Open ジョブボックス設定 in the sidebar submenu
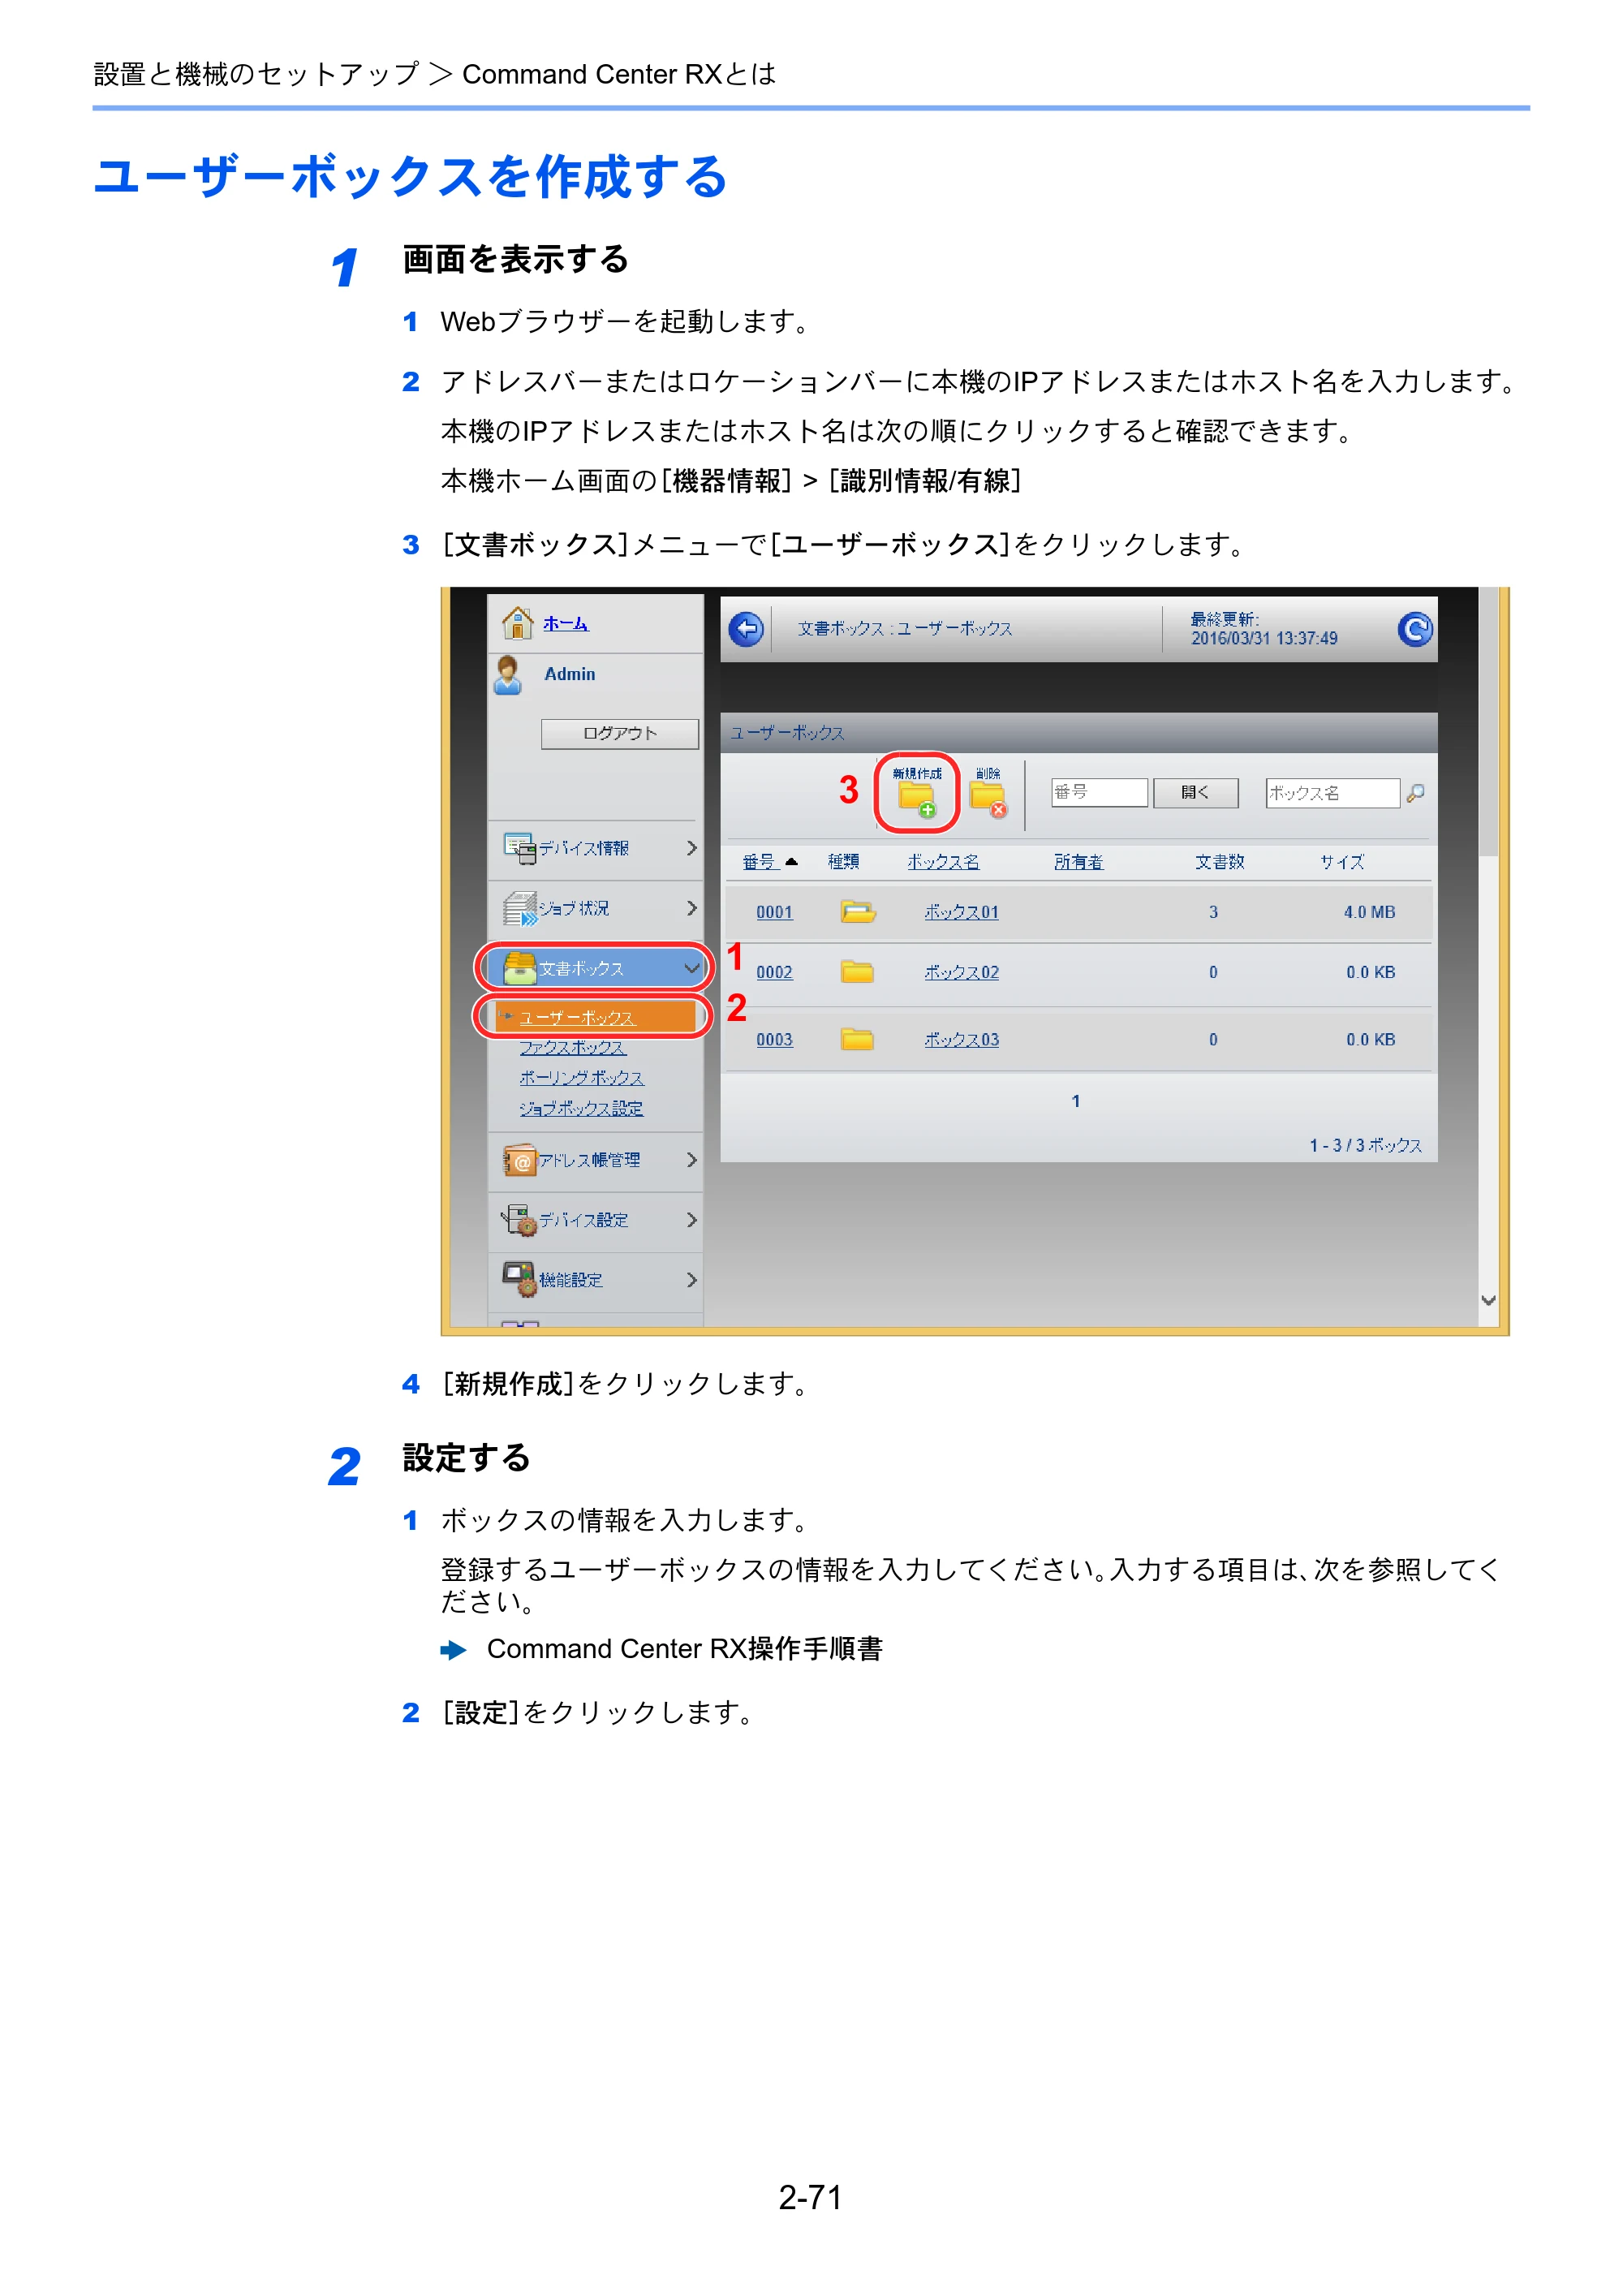Screen dimensions: 1623x2296 tap(581, 1109)
